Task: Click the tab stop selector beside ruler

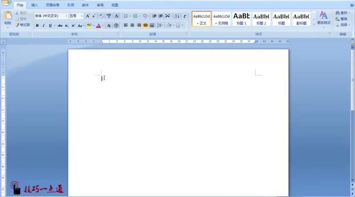Action: click(x=3, y=41)
